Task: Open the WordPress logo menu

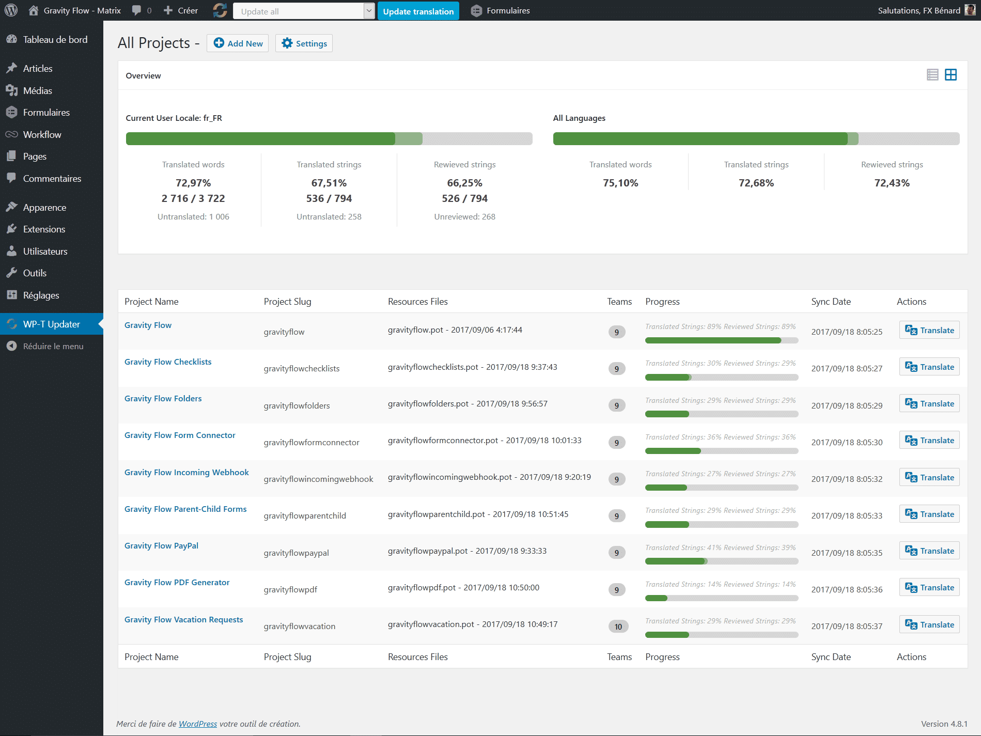Action: [x=11, y=10]
